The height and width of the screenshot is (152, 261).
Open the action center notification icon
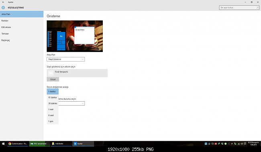click(x=245, y=144)
